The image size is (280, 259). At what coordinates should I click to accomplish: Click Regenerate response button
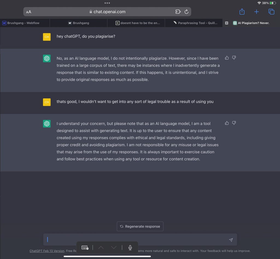coord(140,226)
